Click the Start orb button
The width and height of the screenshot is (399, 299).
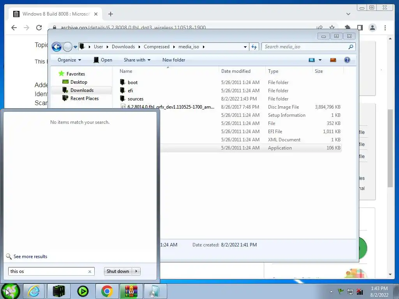tap(11, 291)
